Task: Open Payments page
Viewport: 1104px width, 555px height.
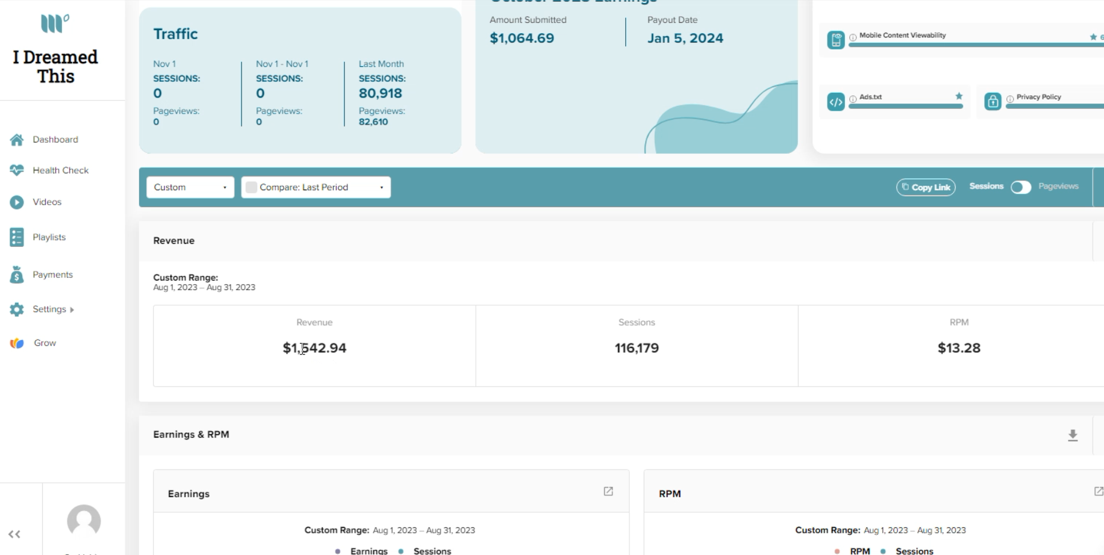Action: click(53, 274)
